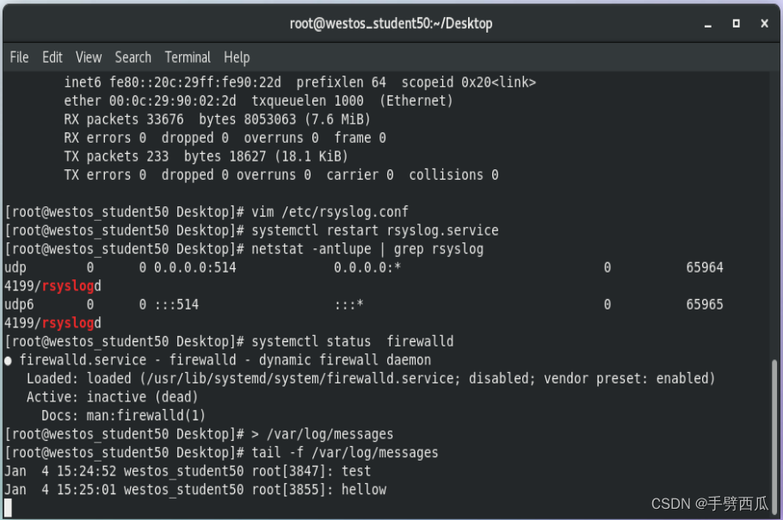Click the firewalld service status dot

pos(9,359)
